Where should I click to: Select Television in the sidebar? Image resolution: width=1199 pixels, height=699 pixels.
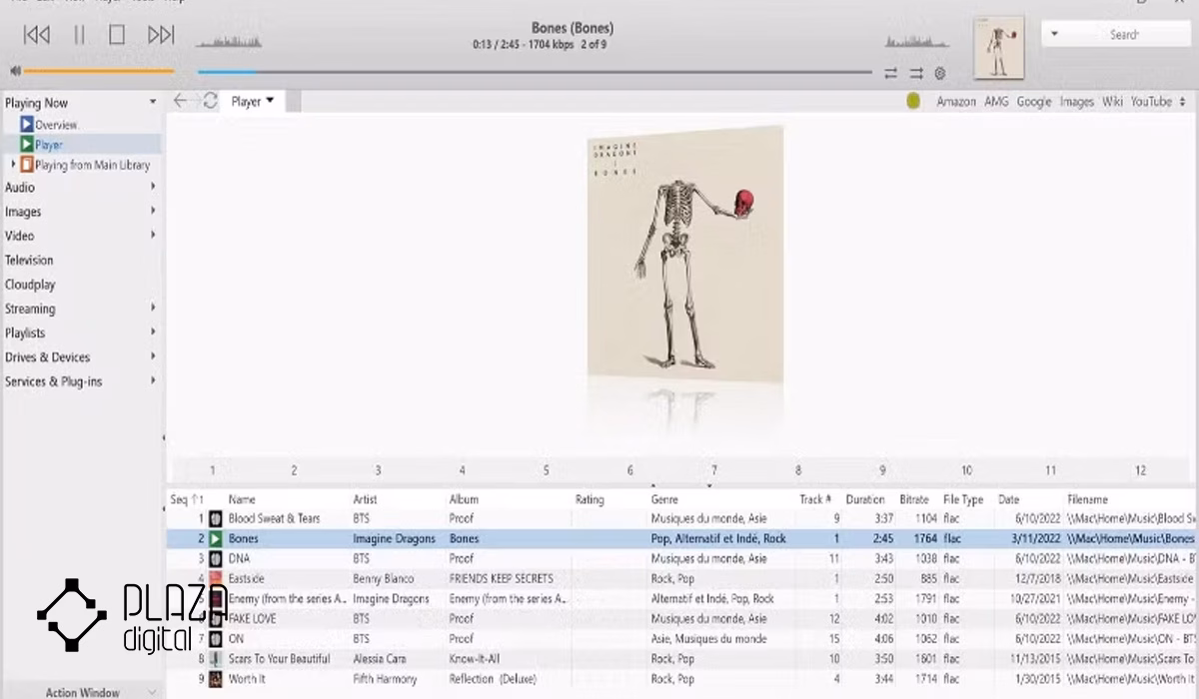[x=29, y=260]
